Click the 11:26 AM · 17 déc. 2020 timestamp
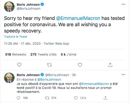 pos(22,44)
